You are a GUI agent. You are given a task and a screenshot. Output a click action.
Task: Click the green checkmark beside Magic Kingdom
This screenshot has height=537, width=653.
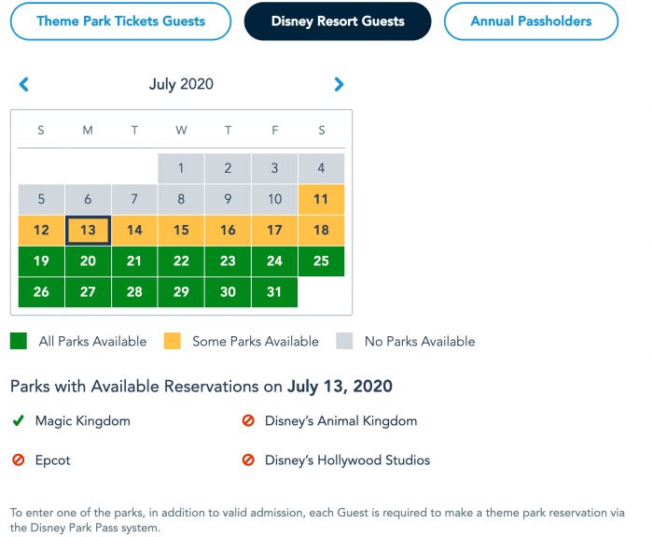coord(18,421)
